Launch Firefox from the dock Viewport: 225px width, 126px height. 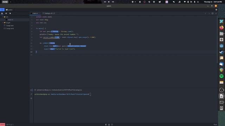click(x=221, y=27)
